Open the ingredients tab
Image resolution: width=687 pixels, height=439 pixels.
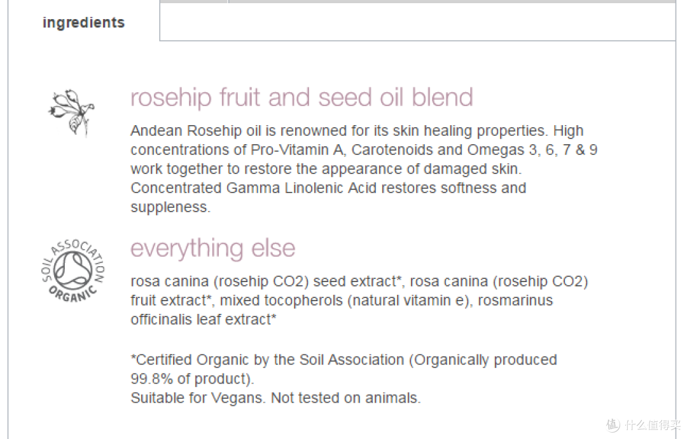pos(83,22)
